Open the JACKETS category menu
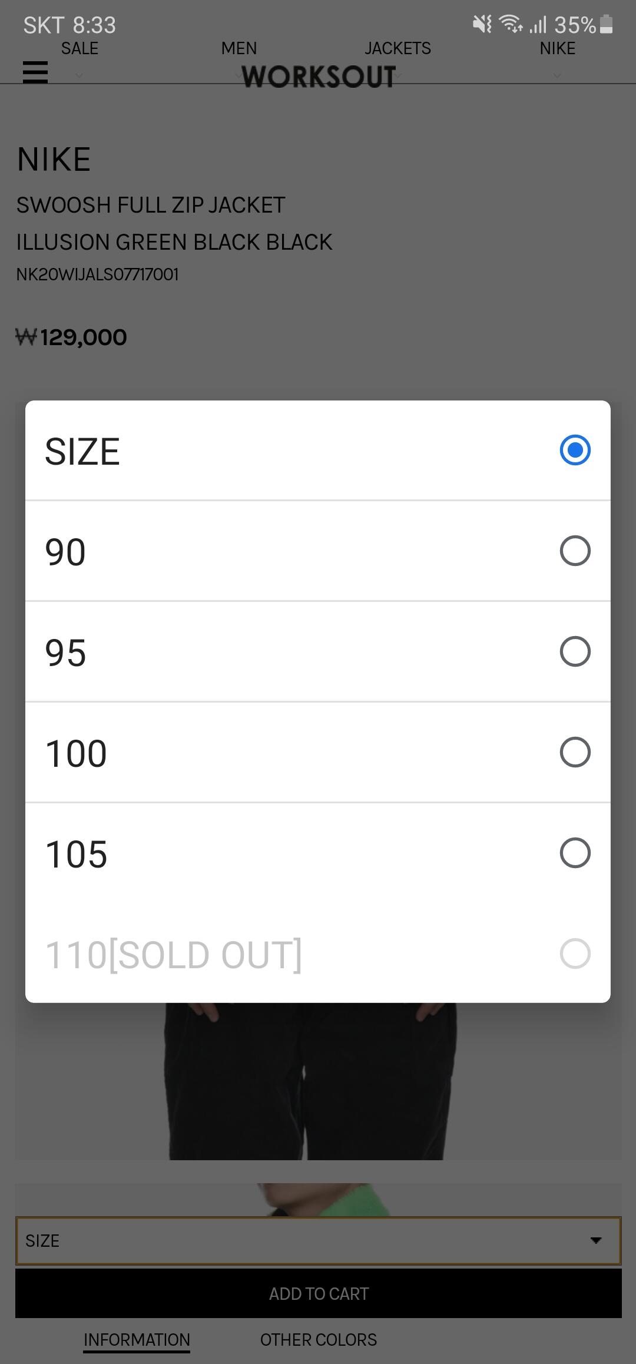This screenshot has width=636, height=1364. (397, 48)
